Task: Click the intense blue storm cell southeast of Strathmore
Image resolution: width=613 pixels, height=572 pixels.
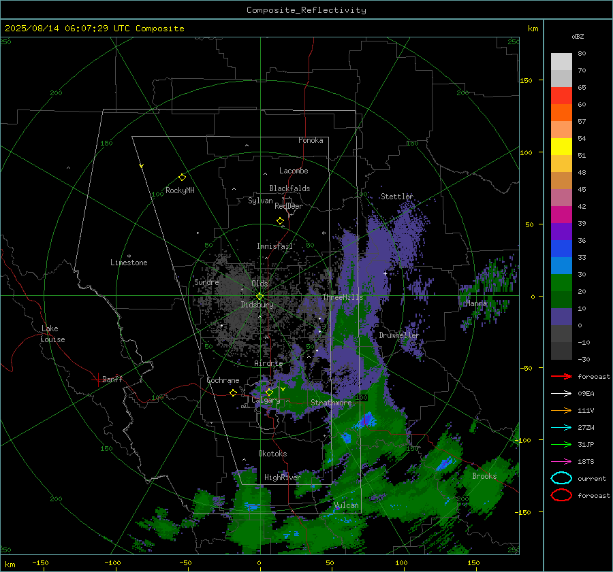Action: 366,420
